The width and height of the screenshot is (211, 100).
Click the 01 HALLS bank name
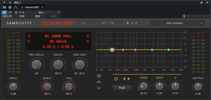[x=58, y=41]
